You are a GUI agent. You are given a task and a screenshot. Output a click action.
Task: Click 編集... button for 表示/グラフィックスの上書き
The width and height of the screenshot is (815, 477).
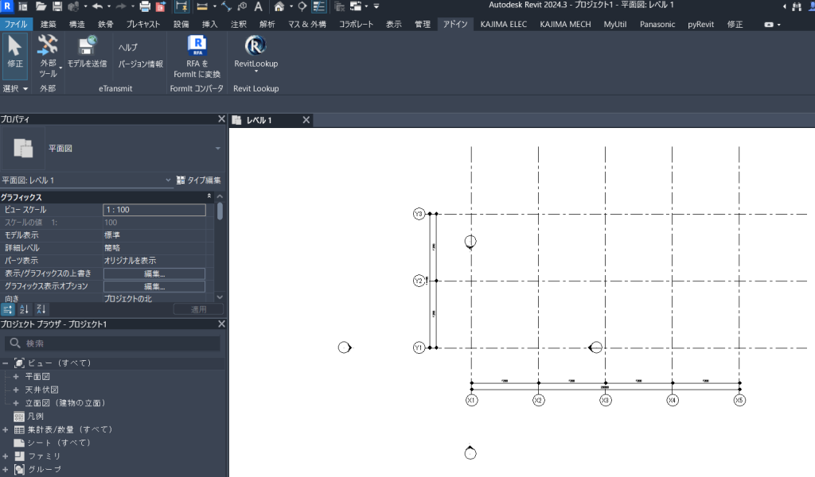coord(154,273)
